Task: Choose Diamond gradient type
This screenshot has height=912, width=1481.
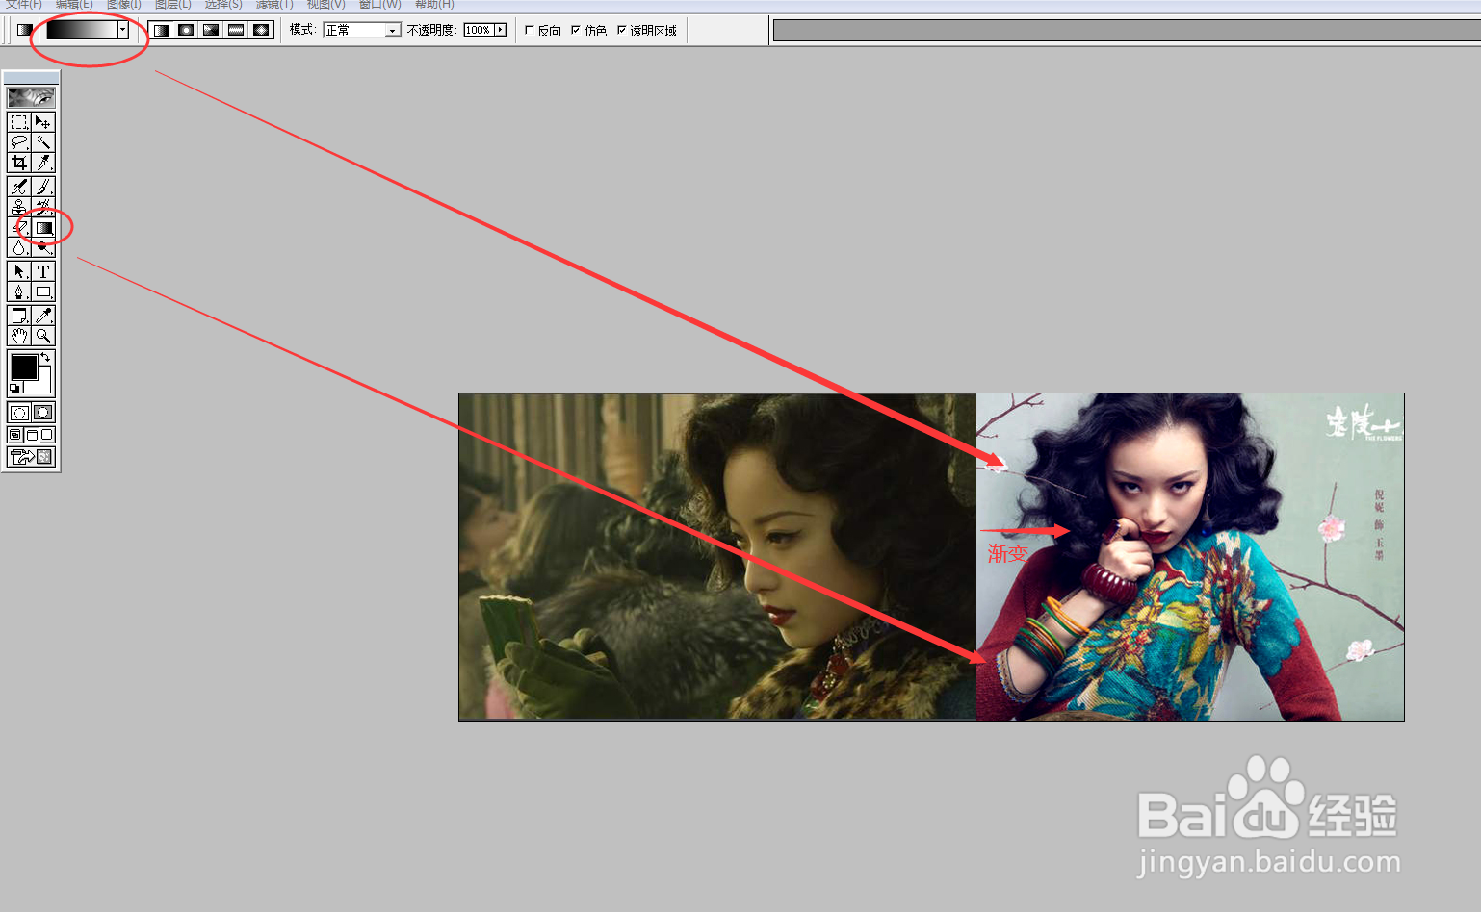Action: [261, 30]
